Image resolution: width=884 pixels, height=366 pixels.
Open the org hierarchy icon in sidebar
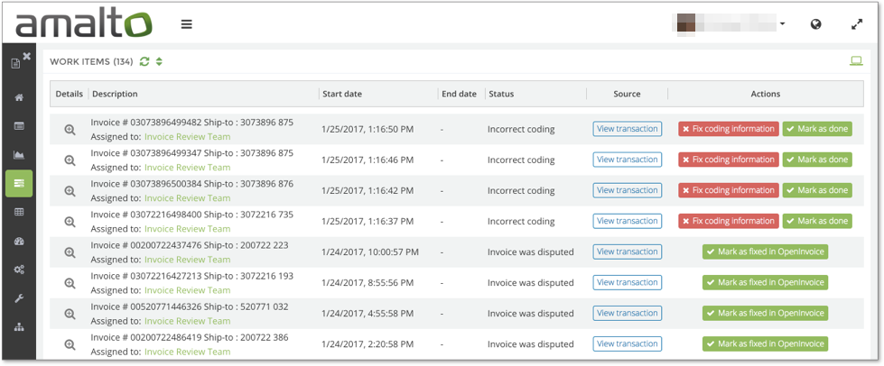(18, 327)
